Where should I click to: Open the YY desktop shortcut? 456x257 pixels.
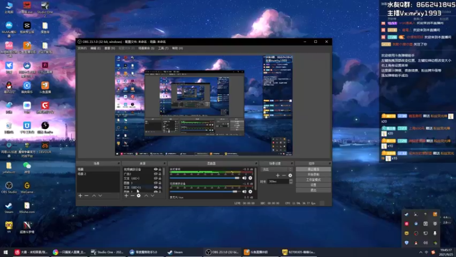9,228
